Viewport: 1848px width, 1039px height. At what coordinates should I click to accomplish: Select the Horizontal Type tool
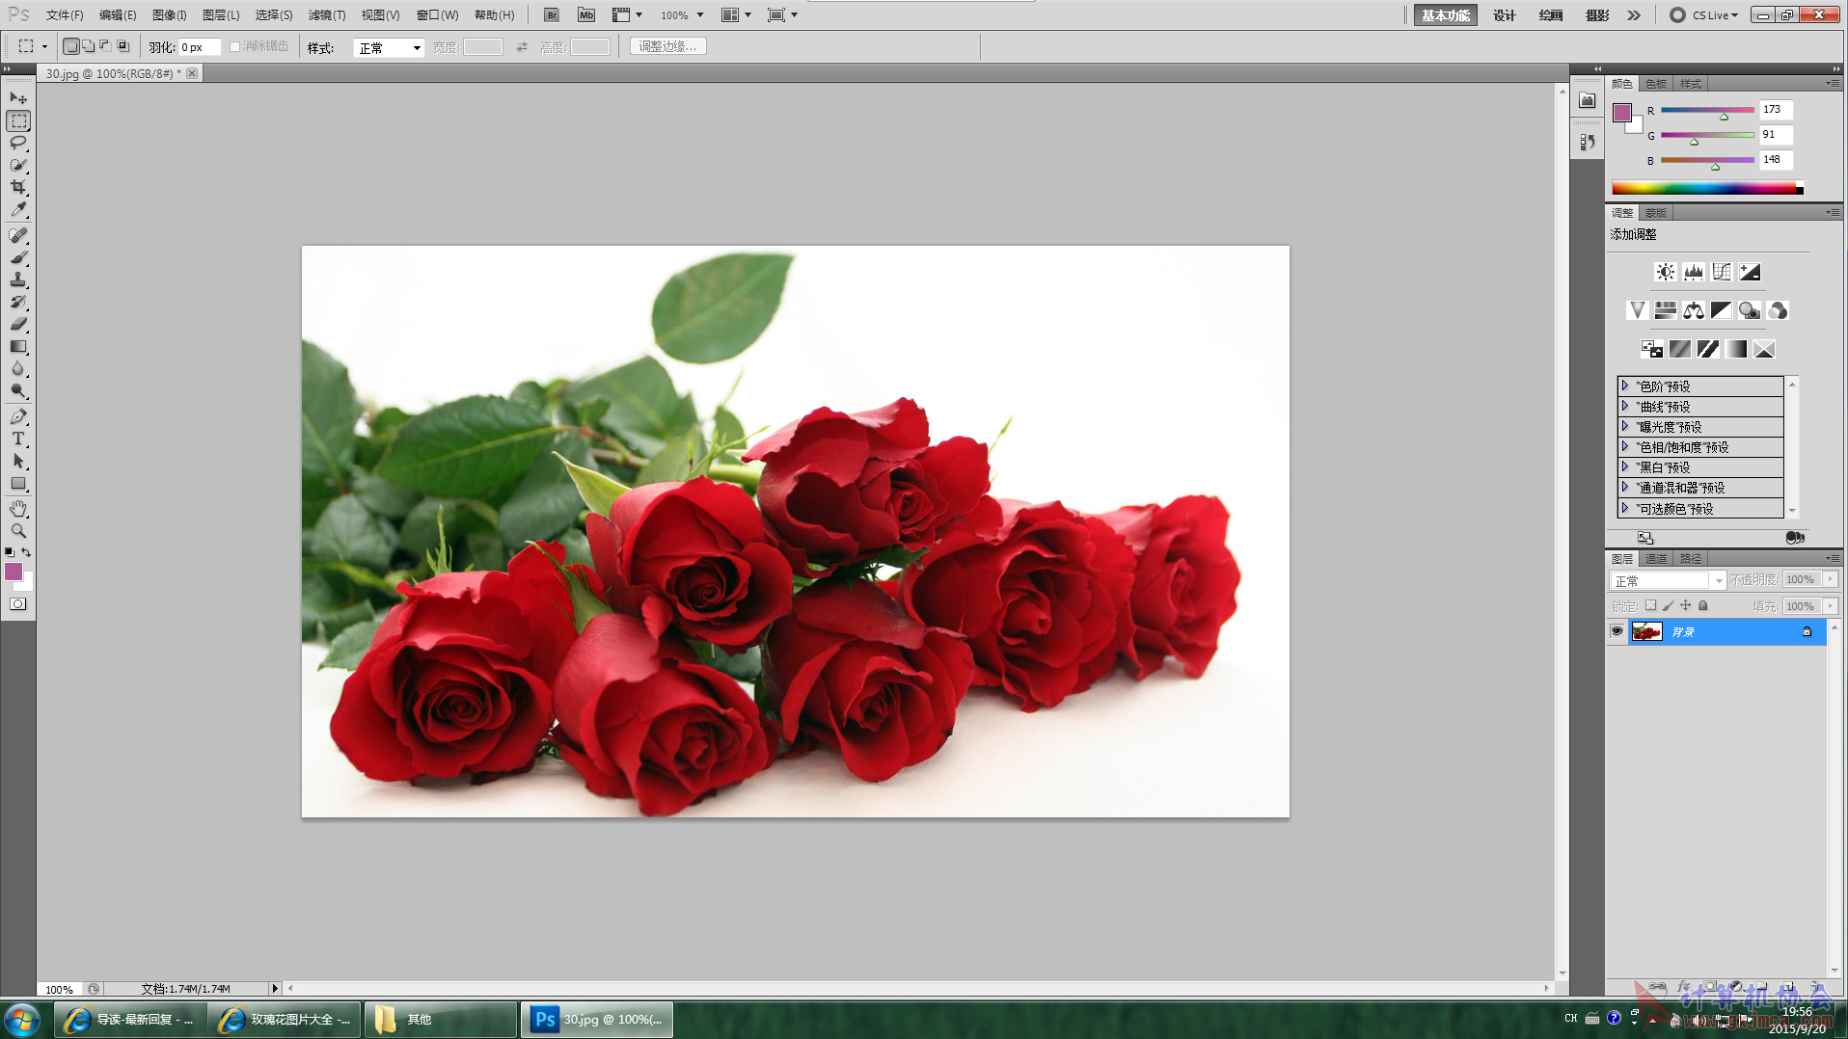(x=18, y=439)
